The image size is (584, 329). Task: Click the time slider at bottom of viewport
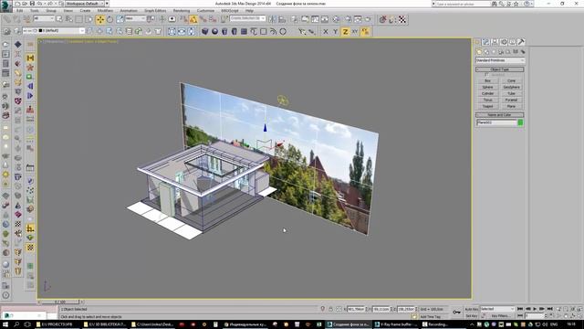(x=59, y=302)
